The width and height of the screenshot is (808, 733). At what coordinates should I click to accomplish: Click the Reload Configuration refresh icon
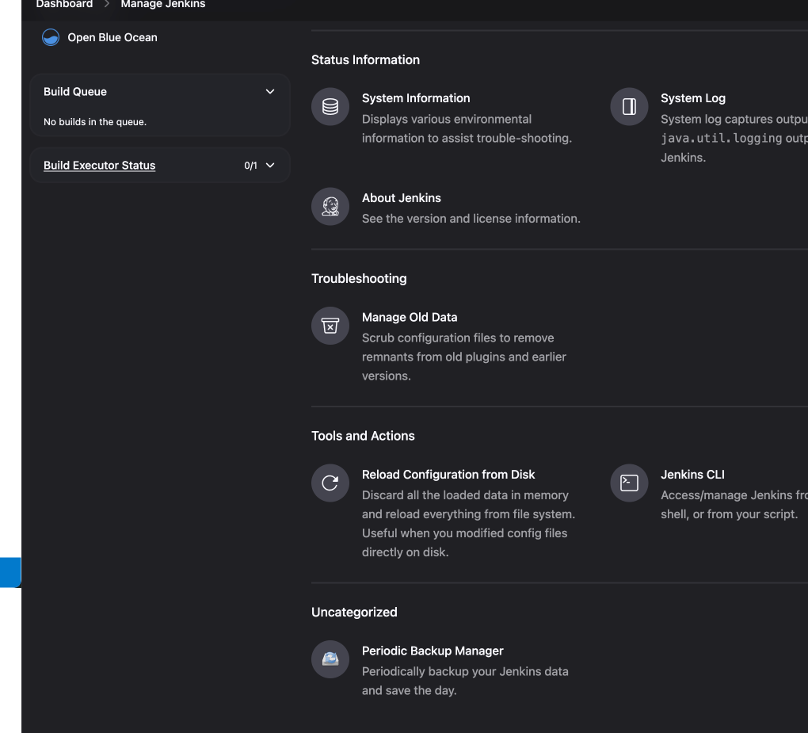(330, 483)
